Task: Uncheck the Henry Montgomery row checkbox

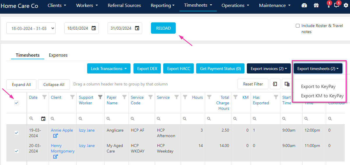Action: click(x=17, y=151)
